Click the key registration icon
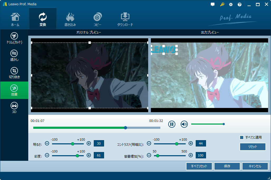The width and height of the screenshot is (271, 180). 222,4
